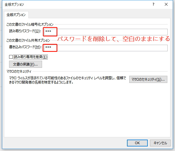Image resolution: width=175 pixels, height=151 pixels.
Task: Open 文書の保護 settings
Action: [26, 64]
